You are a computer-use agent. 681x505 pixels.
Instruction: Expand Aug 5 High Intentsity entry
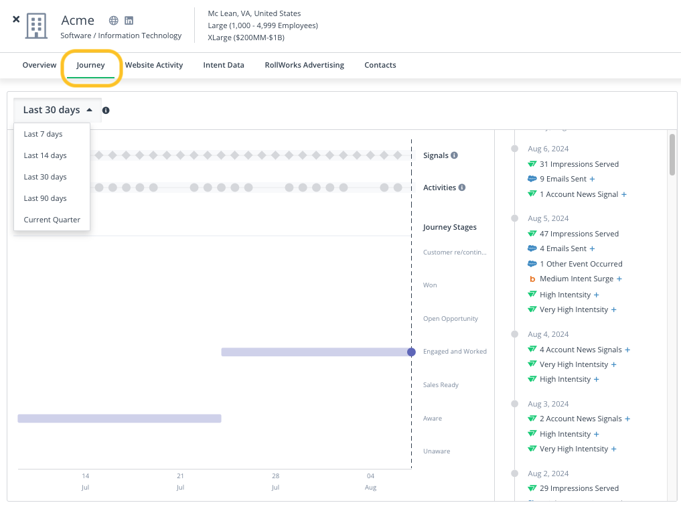click(x=597, y=295)
